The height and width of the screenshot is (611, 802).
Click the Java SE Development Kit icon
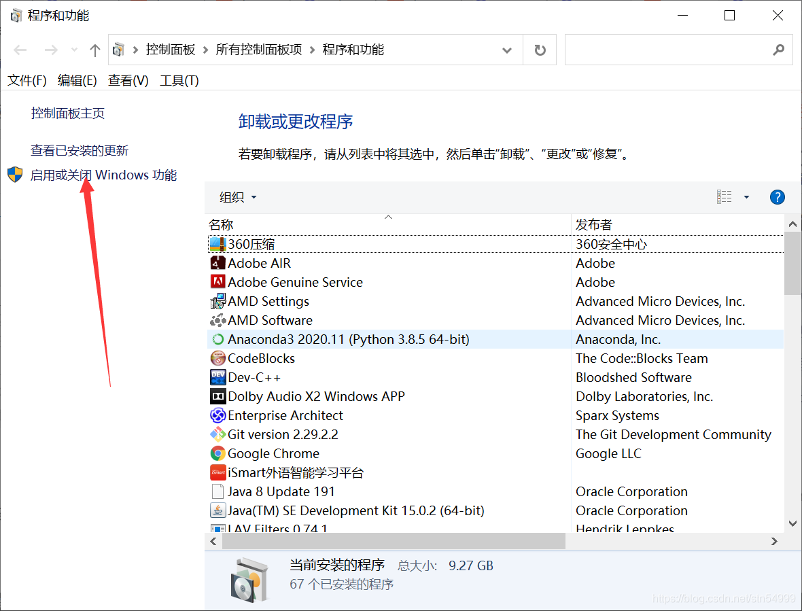(218, 510)
